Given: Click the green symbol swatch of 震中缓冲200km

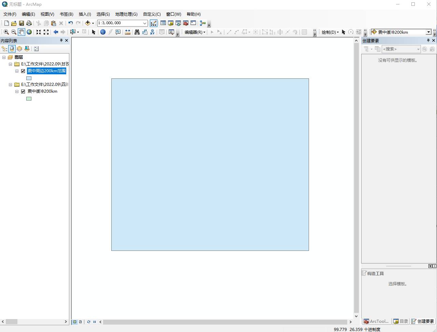Looking at the screenshot, I should [29, 99].
